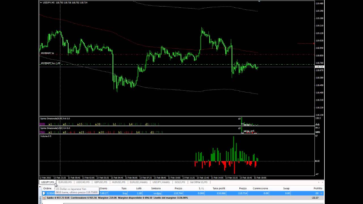
Task: Select the 'buy' type cell in order row
Action: pos(125,193)
